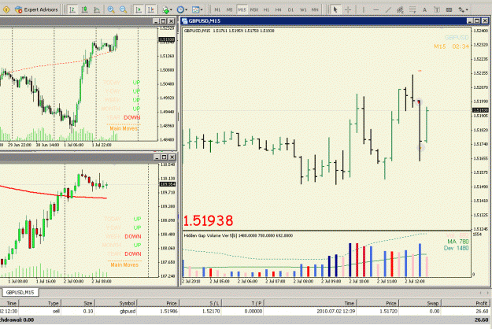Toggle the Expert Advisors button
The width and height of the screenshot is (492, 329).
[x=37, y=9]
